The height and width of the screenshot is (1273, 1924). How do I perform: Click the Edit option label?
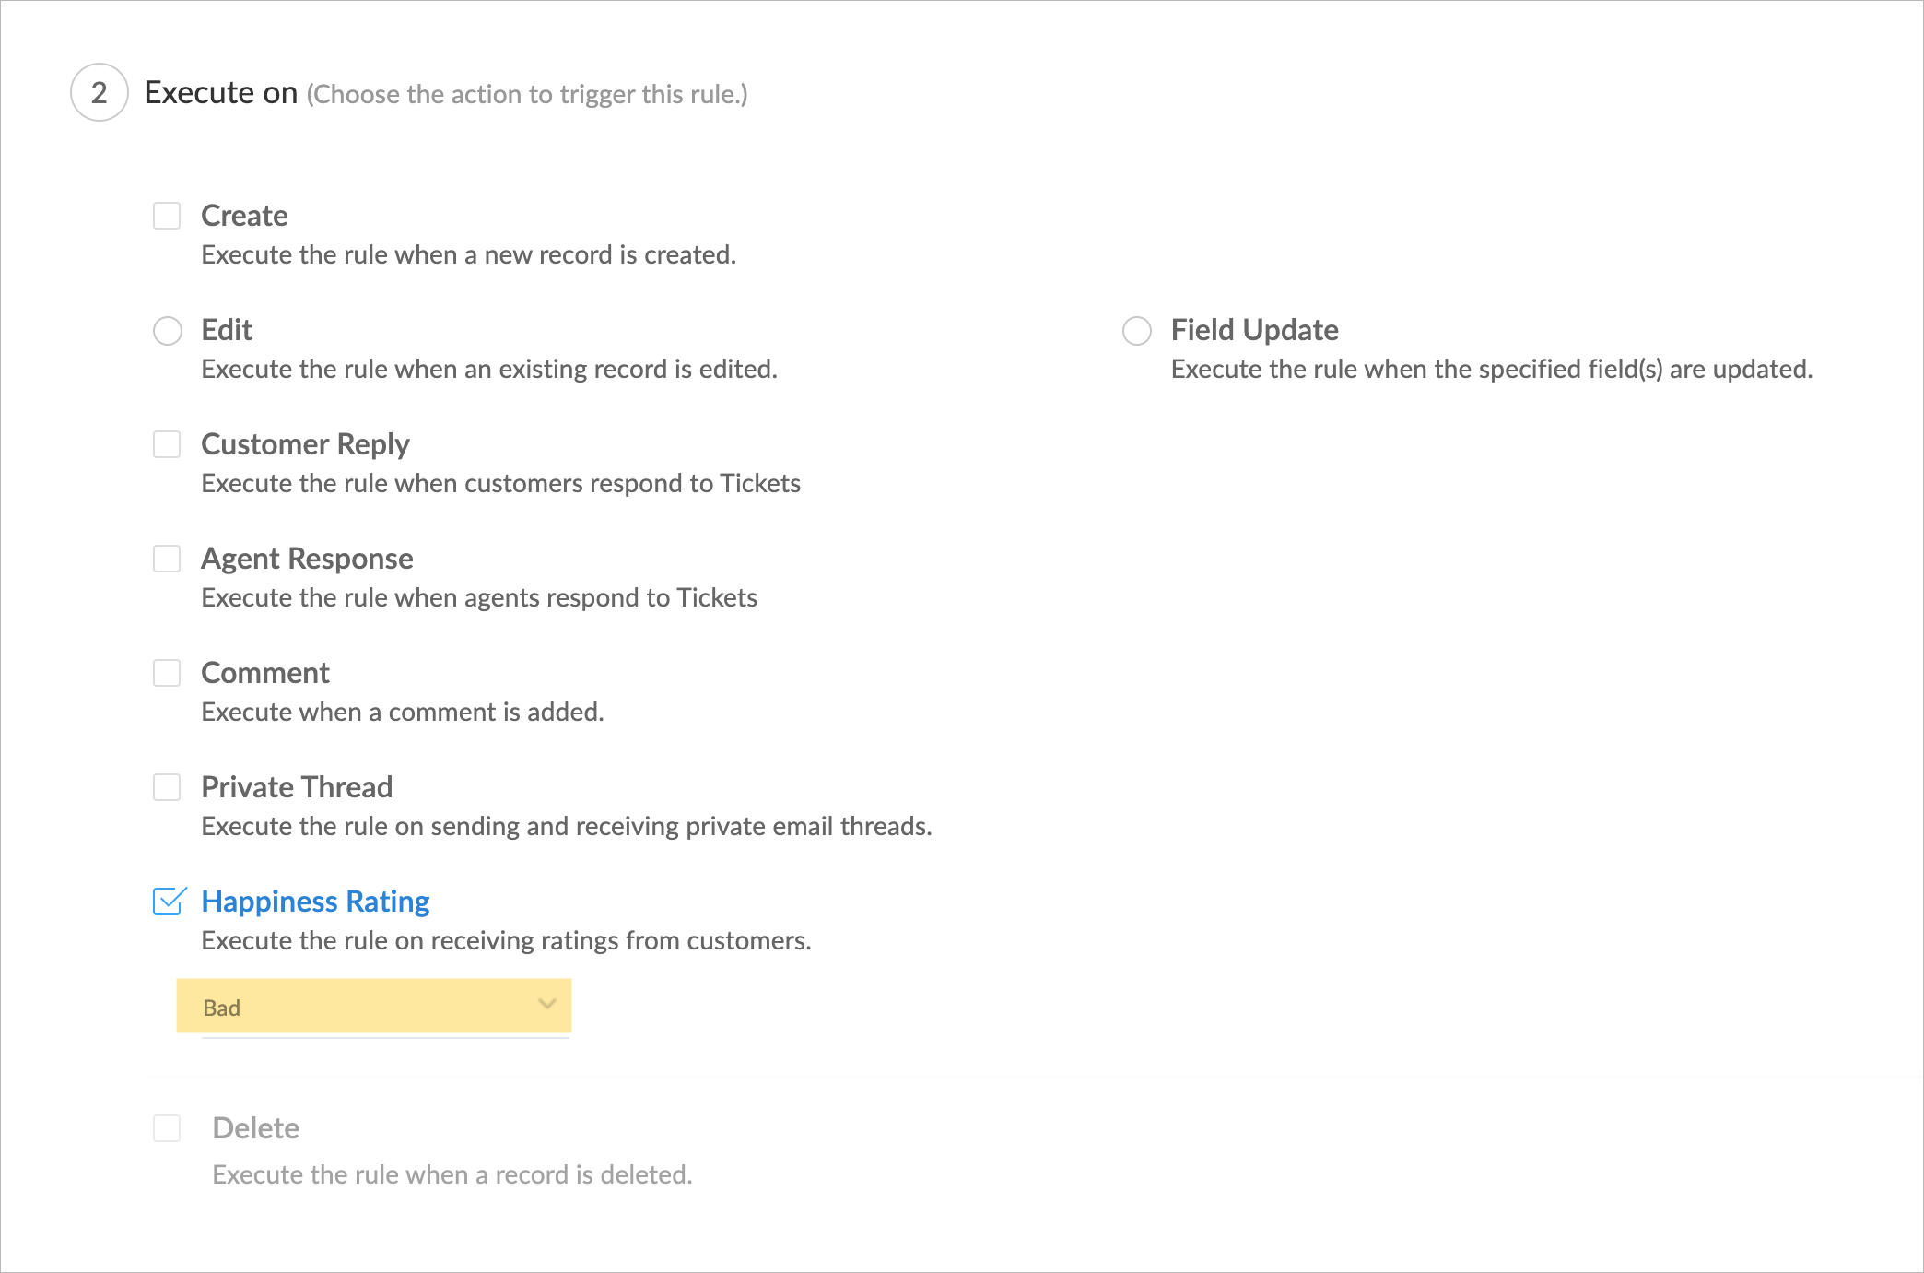pyautogui.click(x=227, y=330)
